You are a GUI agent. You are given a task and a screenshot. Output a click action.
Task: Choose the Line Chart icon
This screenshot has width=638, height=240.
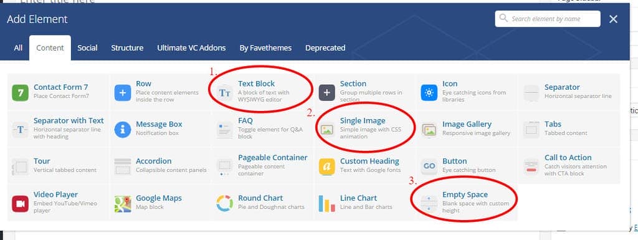tap(326, 203)
